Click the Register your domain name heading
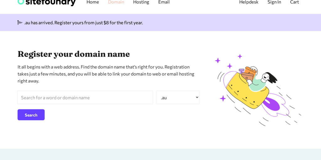321x160 pixels. pos(74,54)
